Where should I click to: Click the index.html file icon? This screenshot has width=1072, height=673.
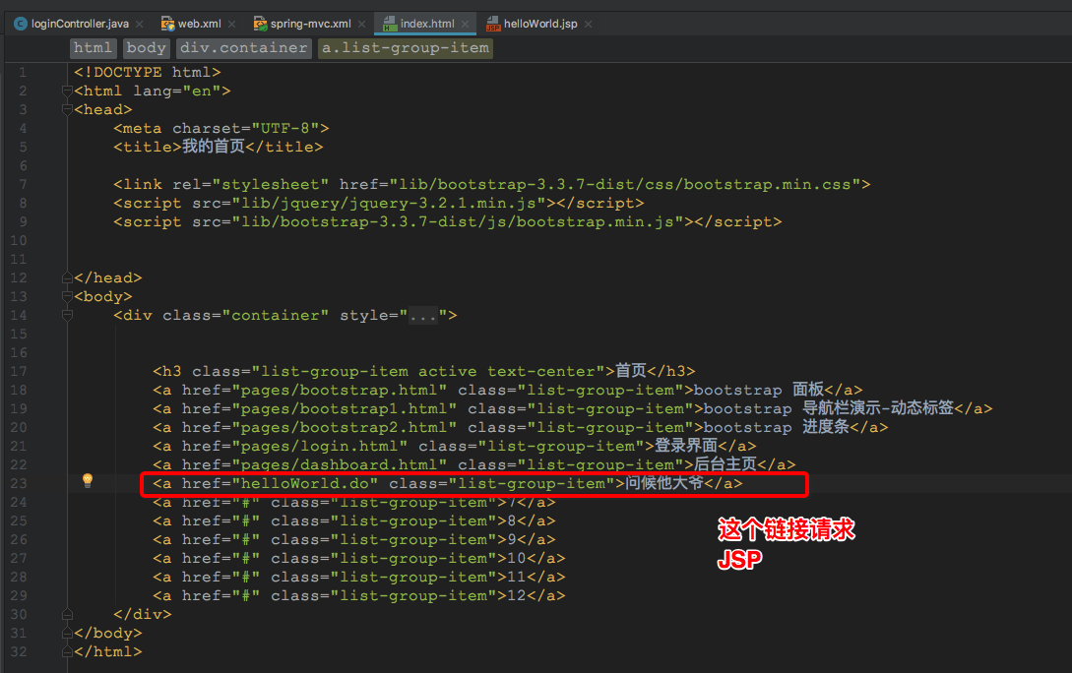pyautogui.click(x=390, y=24)
